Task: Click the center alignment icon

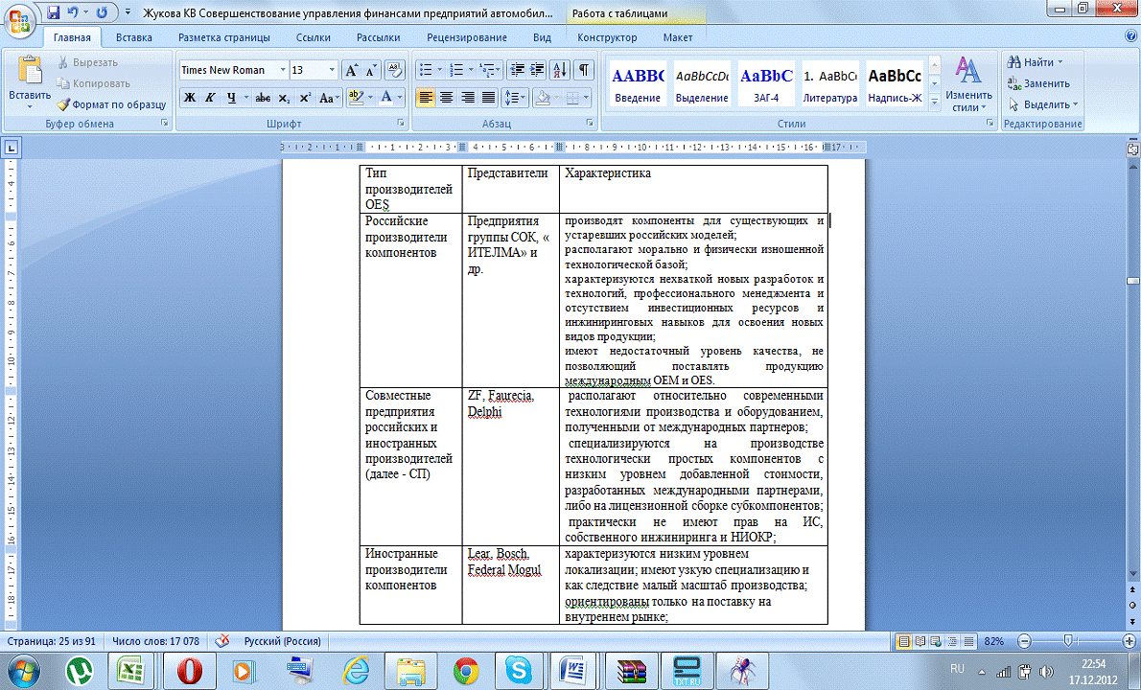Action: pos(447,98)
